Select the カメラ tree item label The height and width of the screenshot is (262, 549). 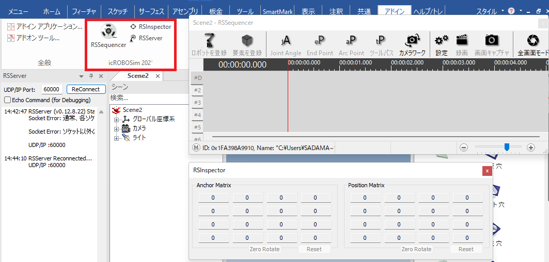coord(139,129)
